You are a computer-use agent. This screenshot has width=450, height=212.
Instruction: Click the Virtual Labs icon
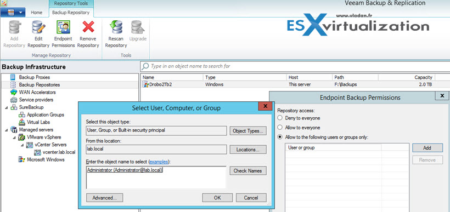click(x=22, y=122)
